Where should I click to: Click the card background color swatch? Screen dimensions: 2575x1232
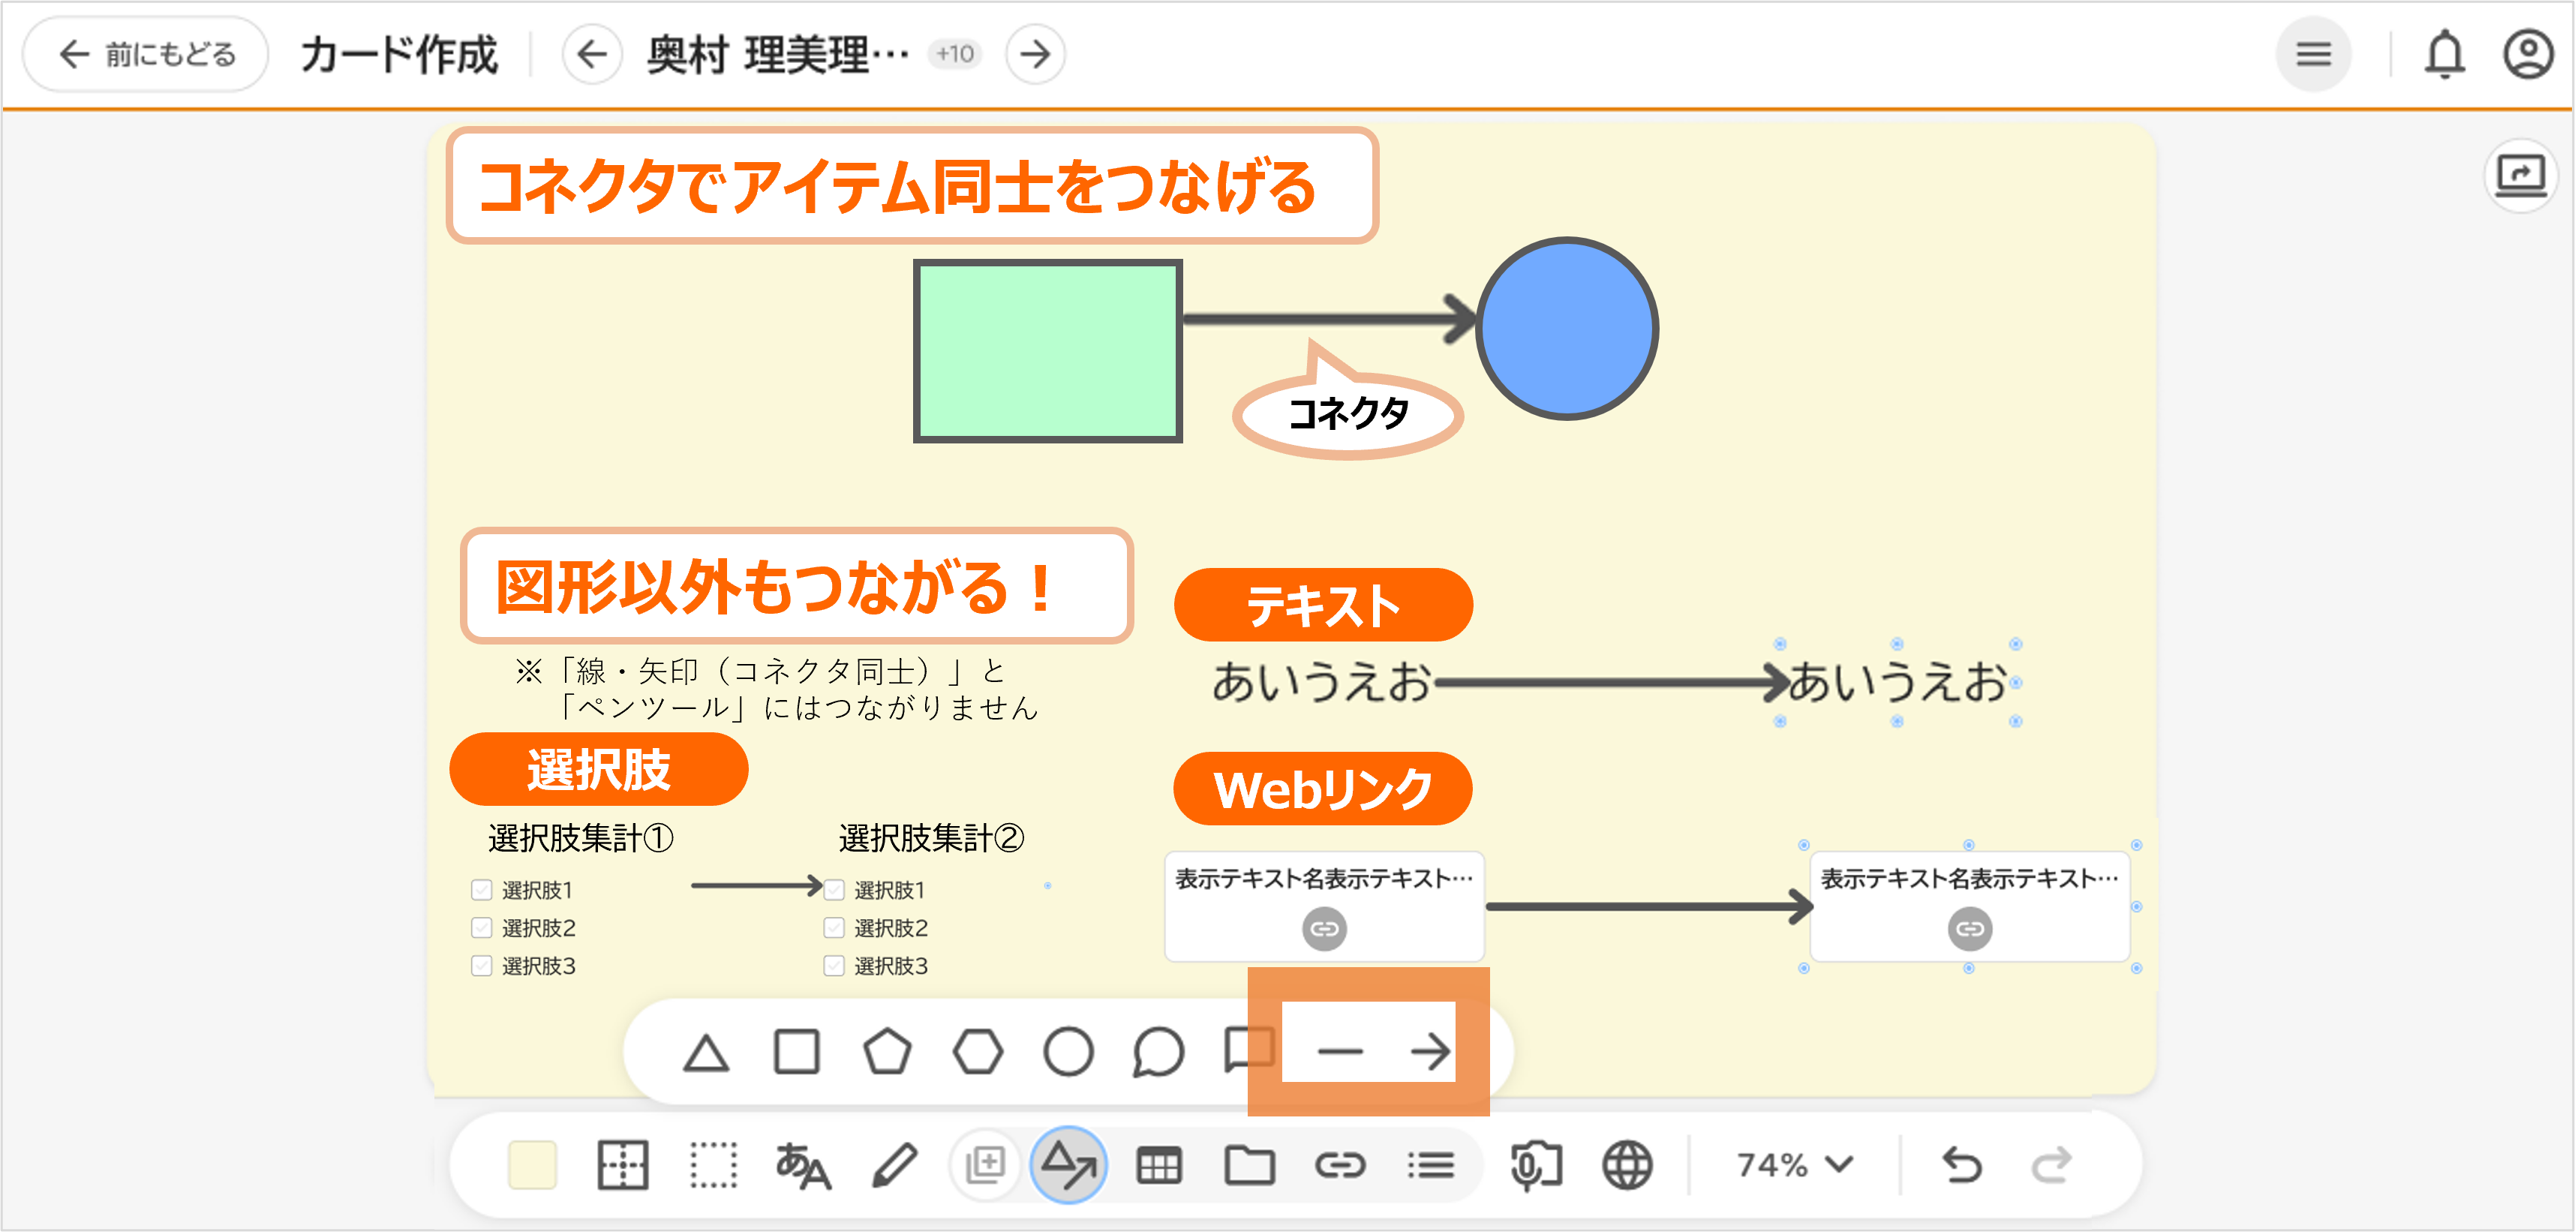(532, 1165)
